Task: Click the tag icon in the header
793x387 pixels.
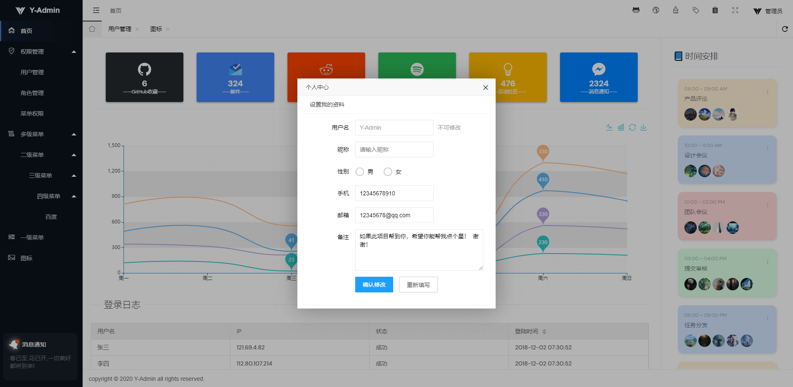Action: coord(696,10)
